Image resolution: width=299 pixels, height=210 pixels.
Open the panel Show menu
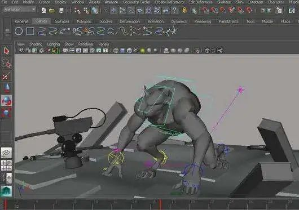tap(69, 44)
